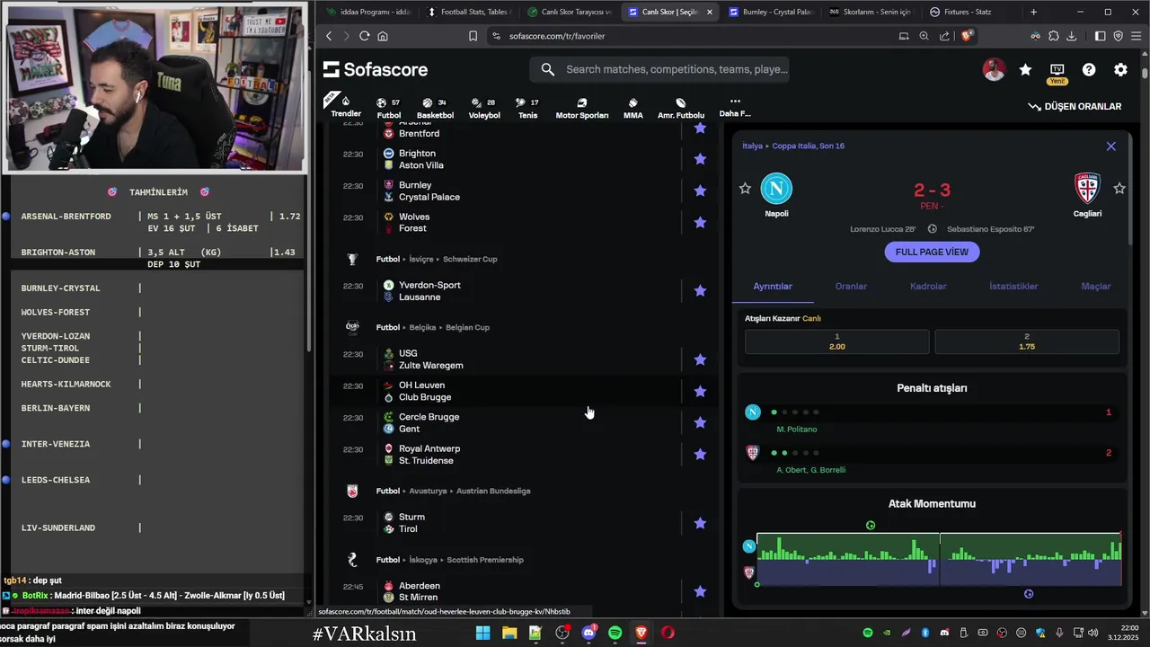Switch to the Maçlar tab

pyautogui.click(x=1096, y=286)
